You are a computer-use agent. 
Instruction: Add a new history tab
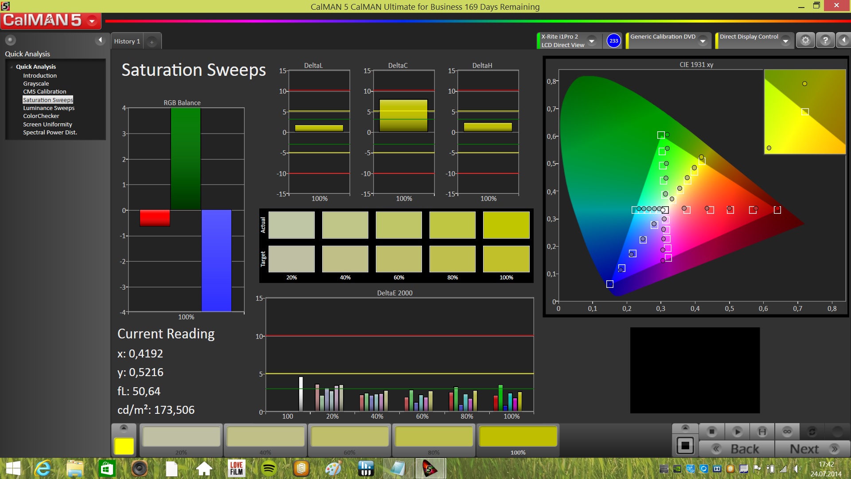152,42
